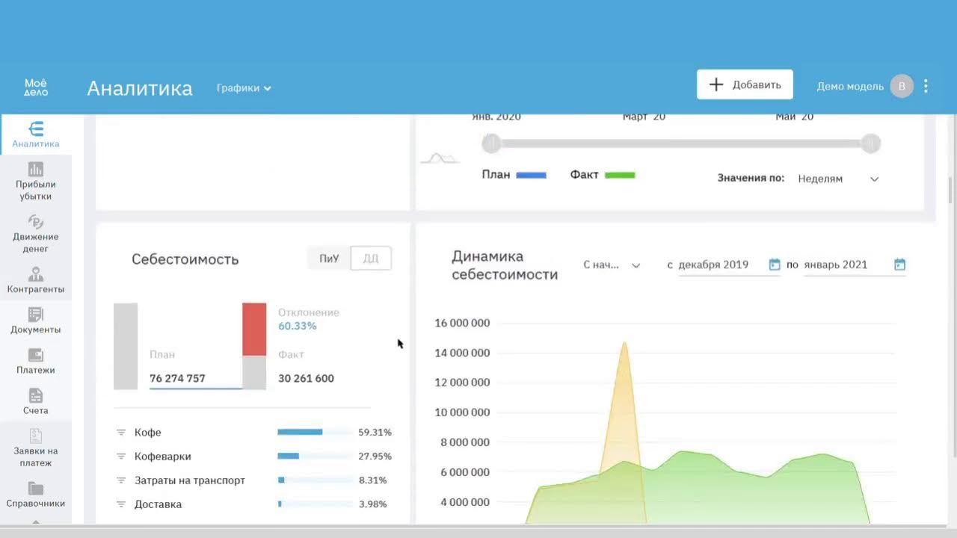Open the Значения по Неделям dropdown
This screenshot has height=538, width=957.
point(837,179)
